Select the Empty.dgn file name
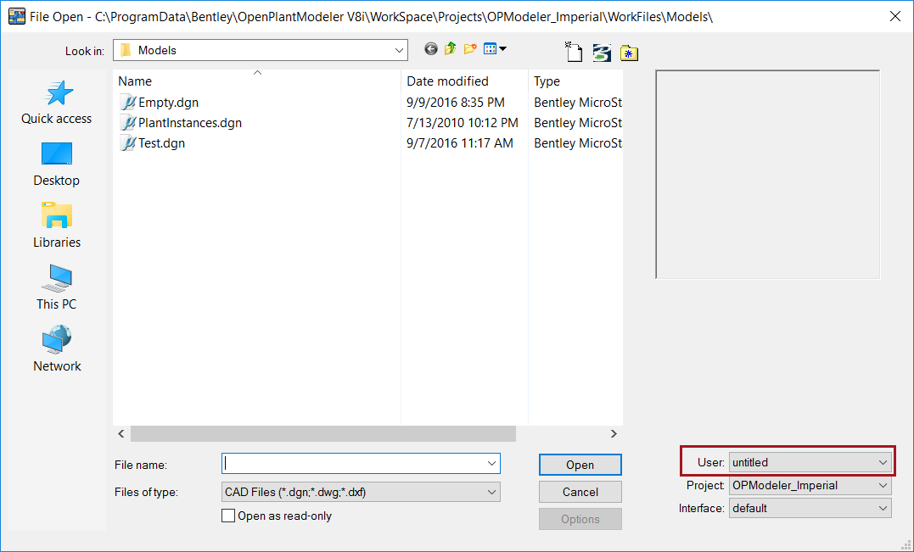 coord(169,103)
